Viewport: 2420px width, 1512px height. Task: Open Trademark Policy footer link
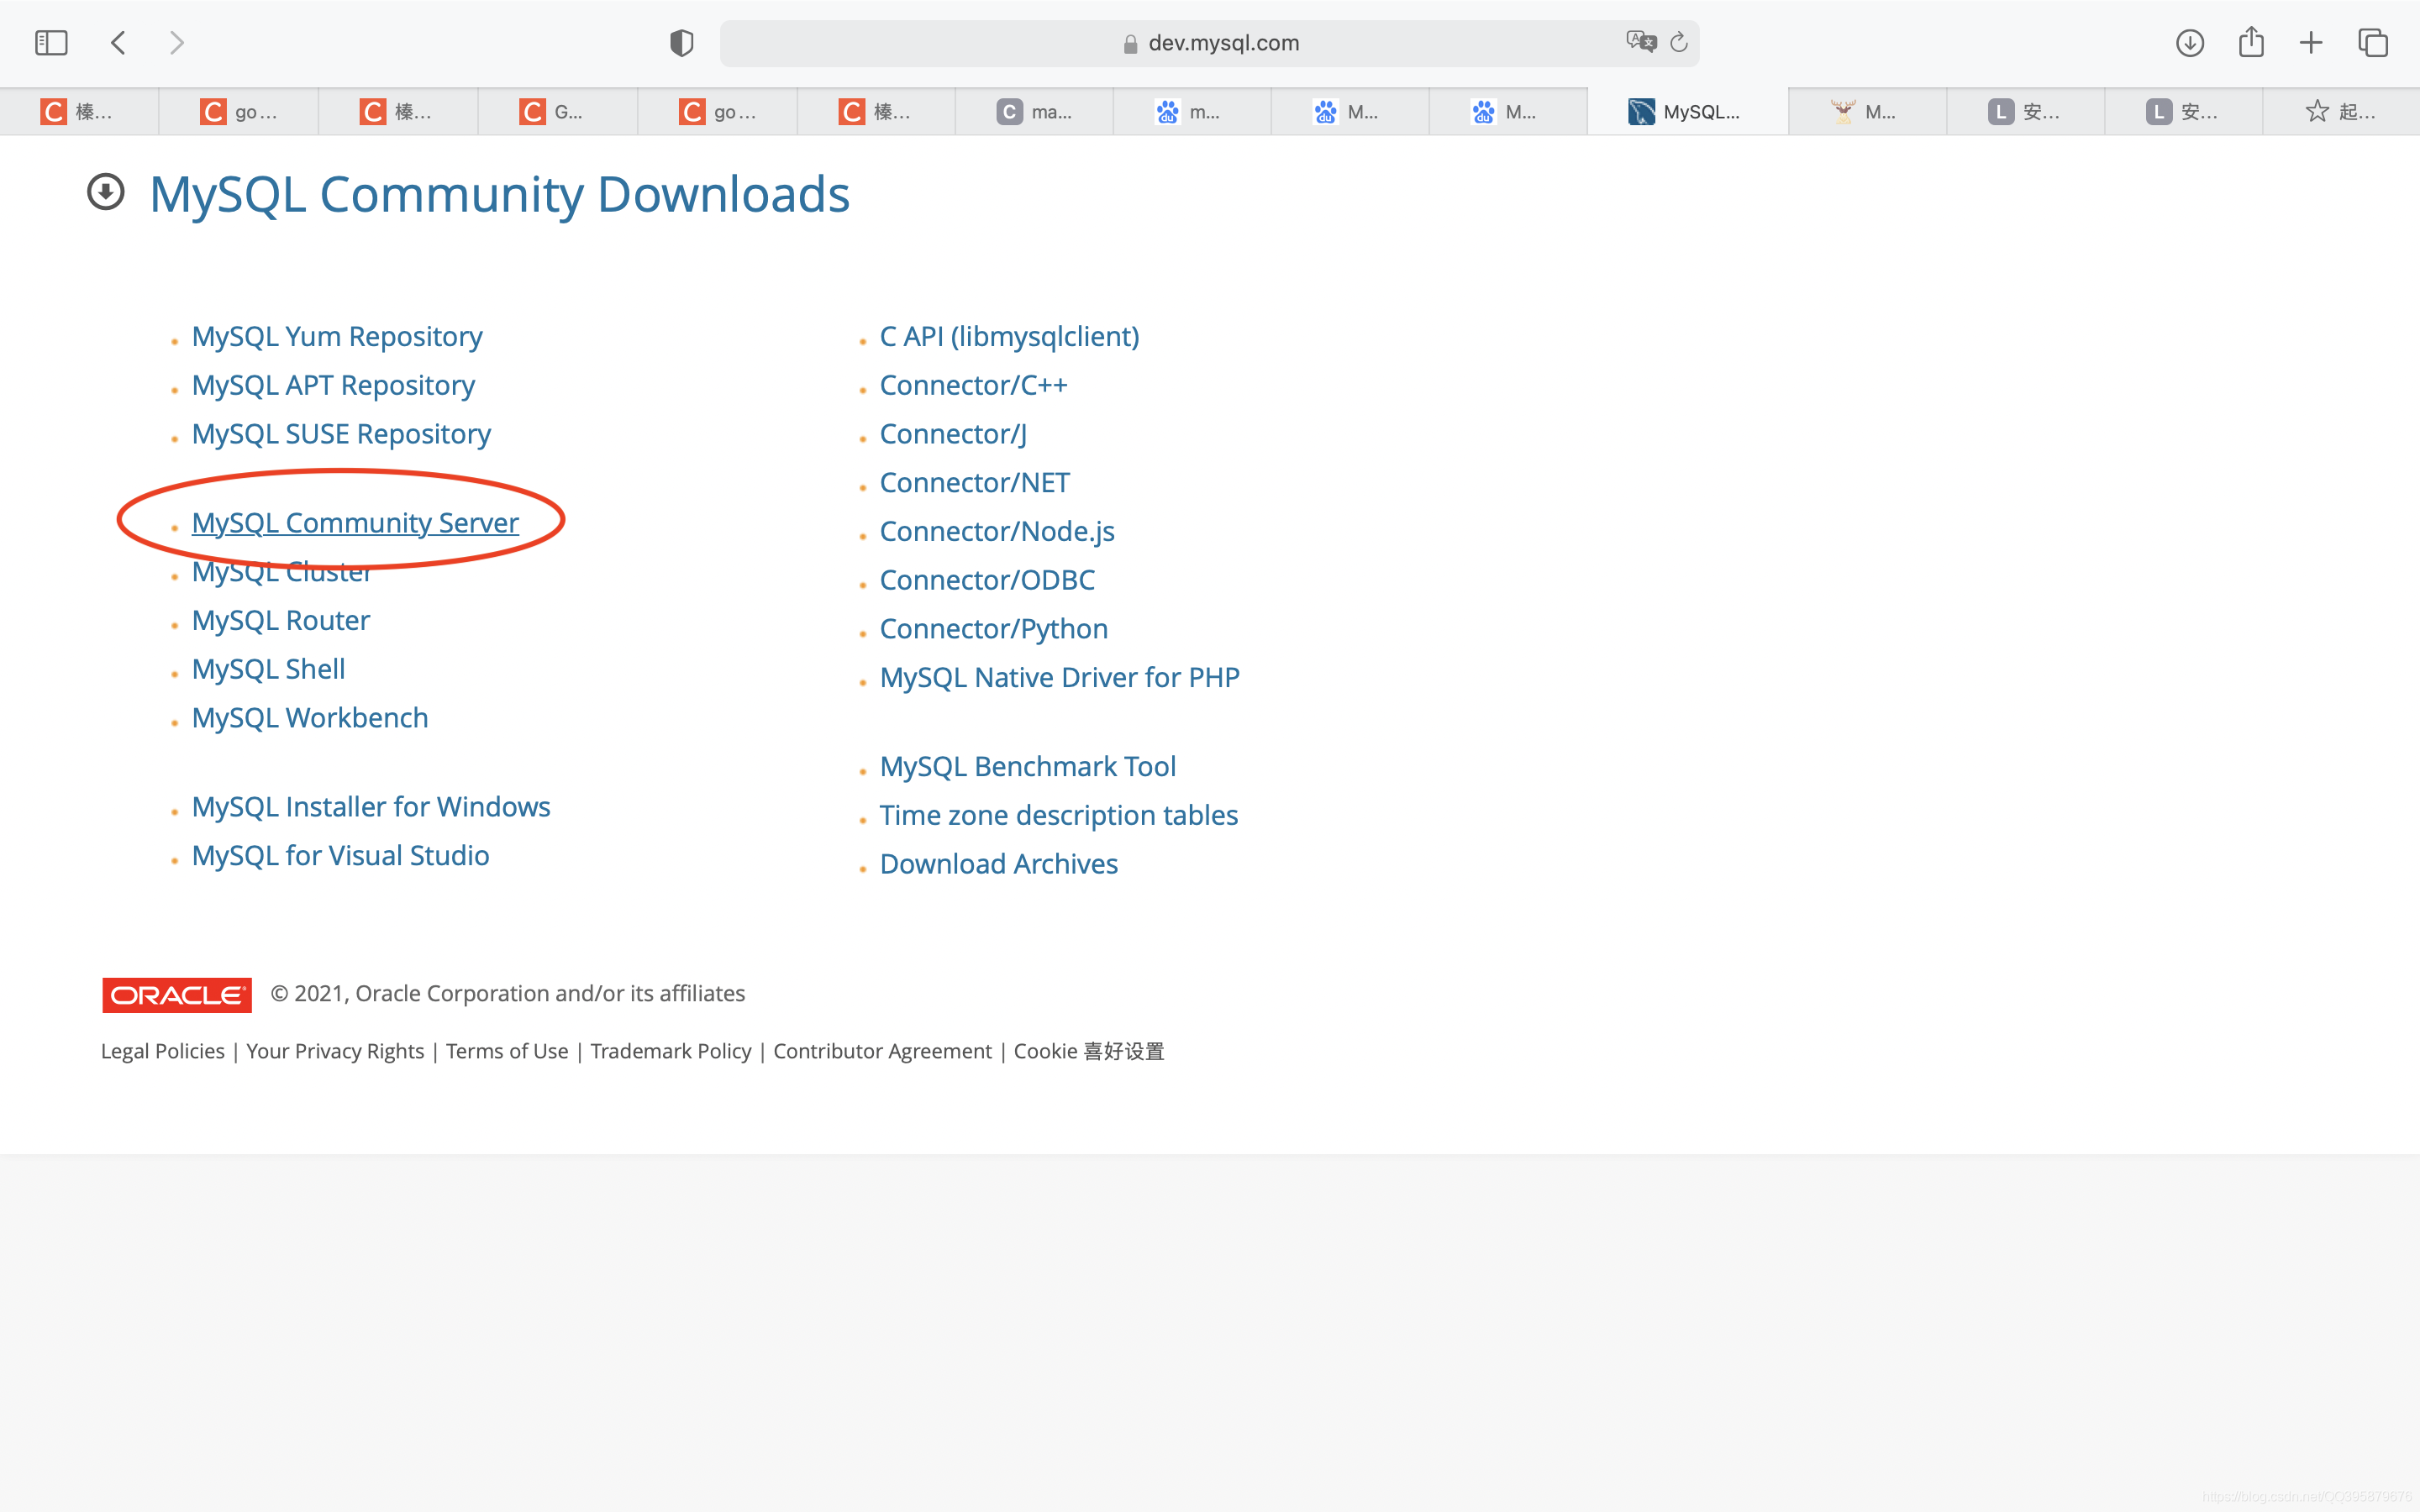click(x=670, y=1051)
